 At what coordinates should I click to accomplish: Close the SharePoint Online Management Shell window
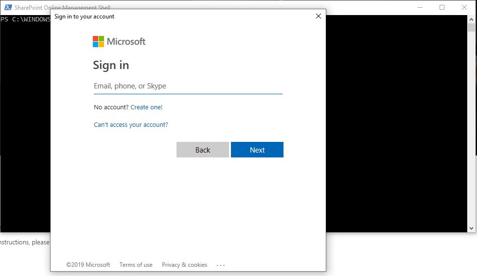pyautogui.click(x=464, y=7)
